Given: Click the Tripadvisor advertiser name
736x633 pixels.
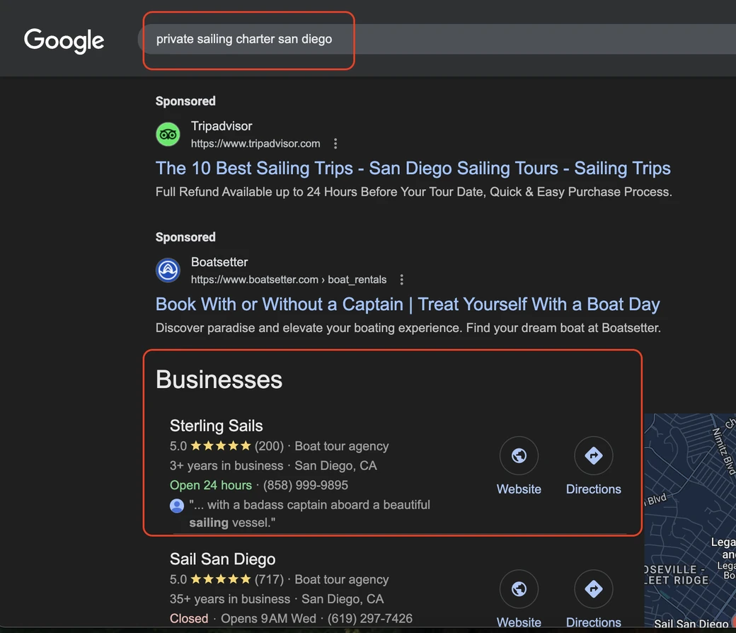Looking at the screenshot, I should 221,126.
